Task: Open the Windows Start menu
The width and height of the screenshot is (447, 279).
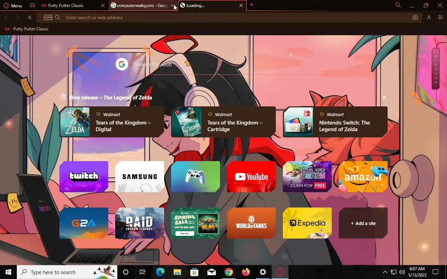Action: (x=8, y=272)
